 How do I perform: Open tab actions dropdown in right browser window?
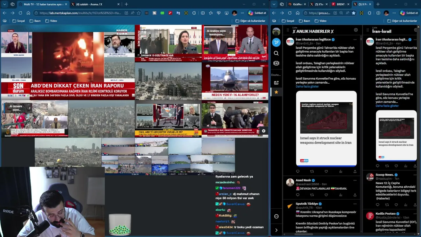pyautogui.click(x=273, y=4)
